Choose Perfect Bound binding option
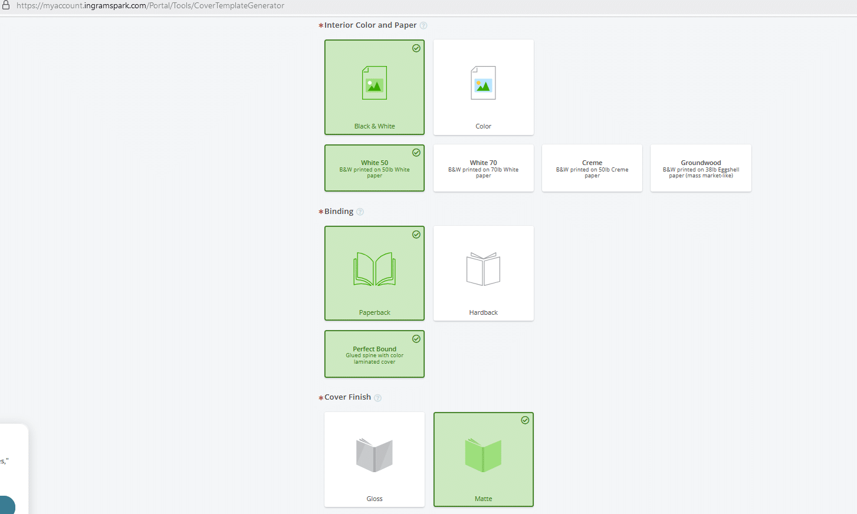This screenshot has width=857, height=514. [375, 354]
